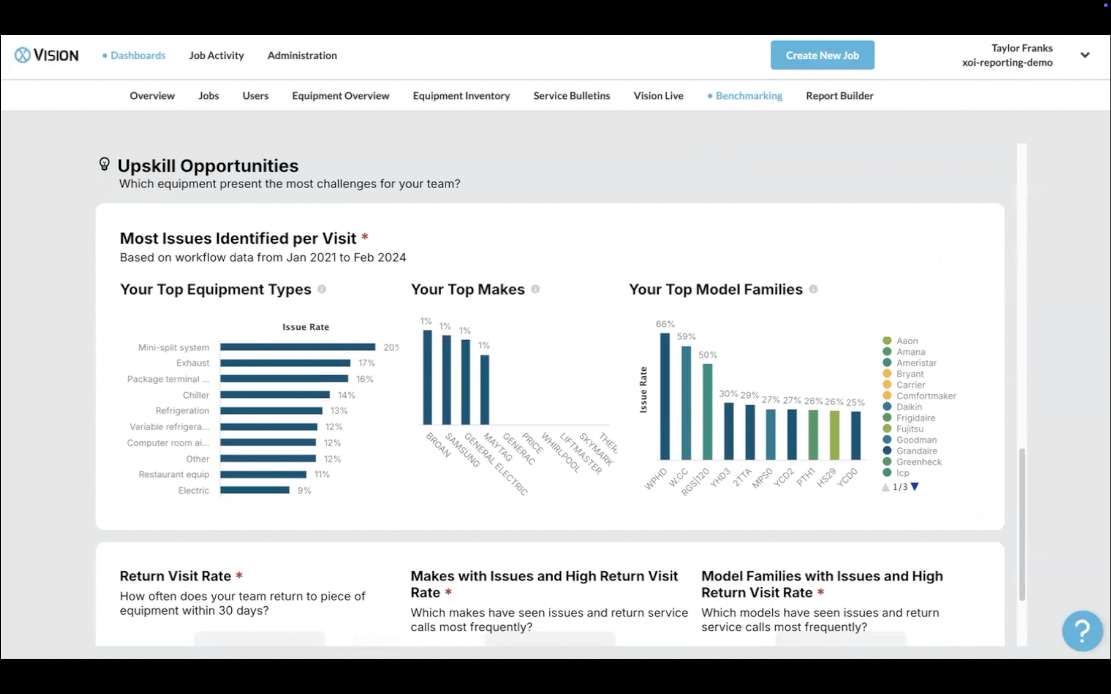Toggle Aaon series in legend

[906, 341]
